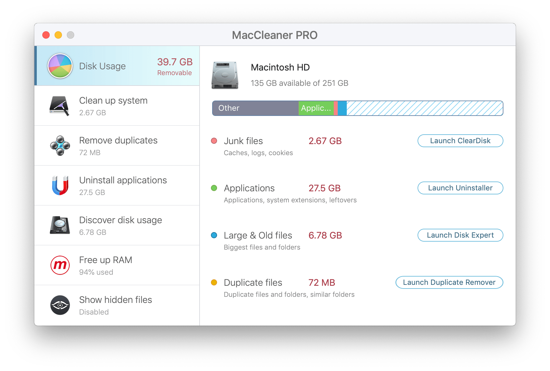
Task: Minimize the MacCleaner PRO window
Action: tap(58, 35)
